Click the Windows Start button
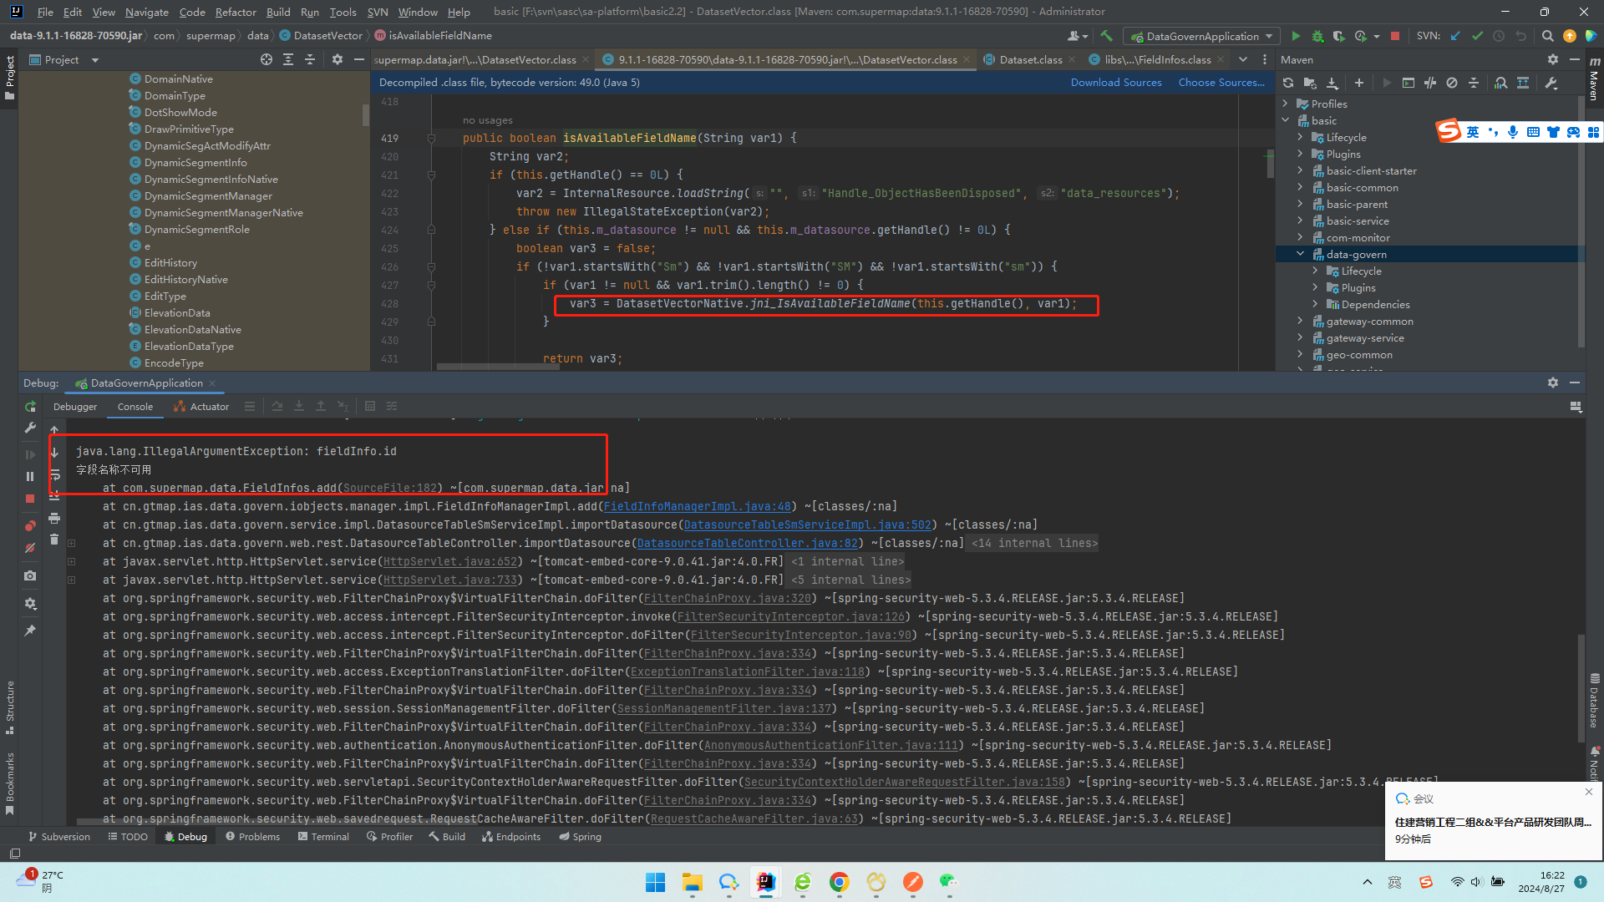 [x=655, y=882]
